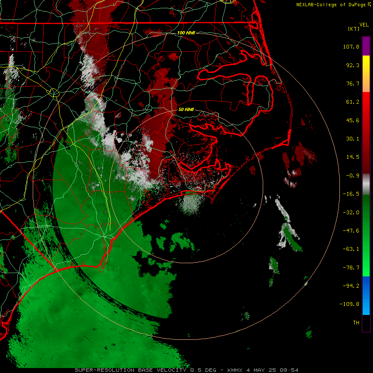Select the -16.5 scale value
The image size is (373, 373).
[x=351, y=194]
